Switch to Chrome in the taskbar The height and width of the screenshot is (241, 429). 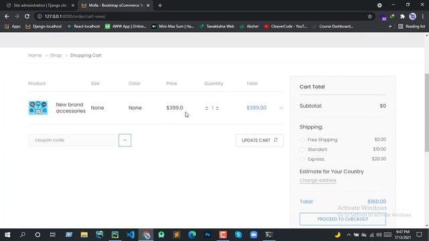(146, 235)
